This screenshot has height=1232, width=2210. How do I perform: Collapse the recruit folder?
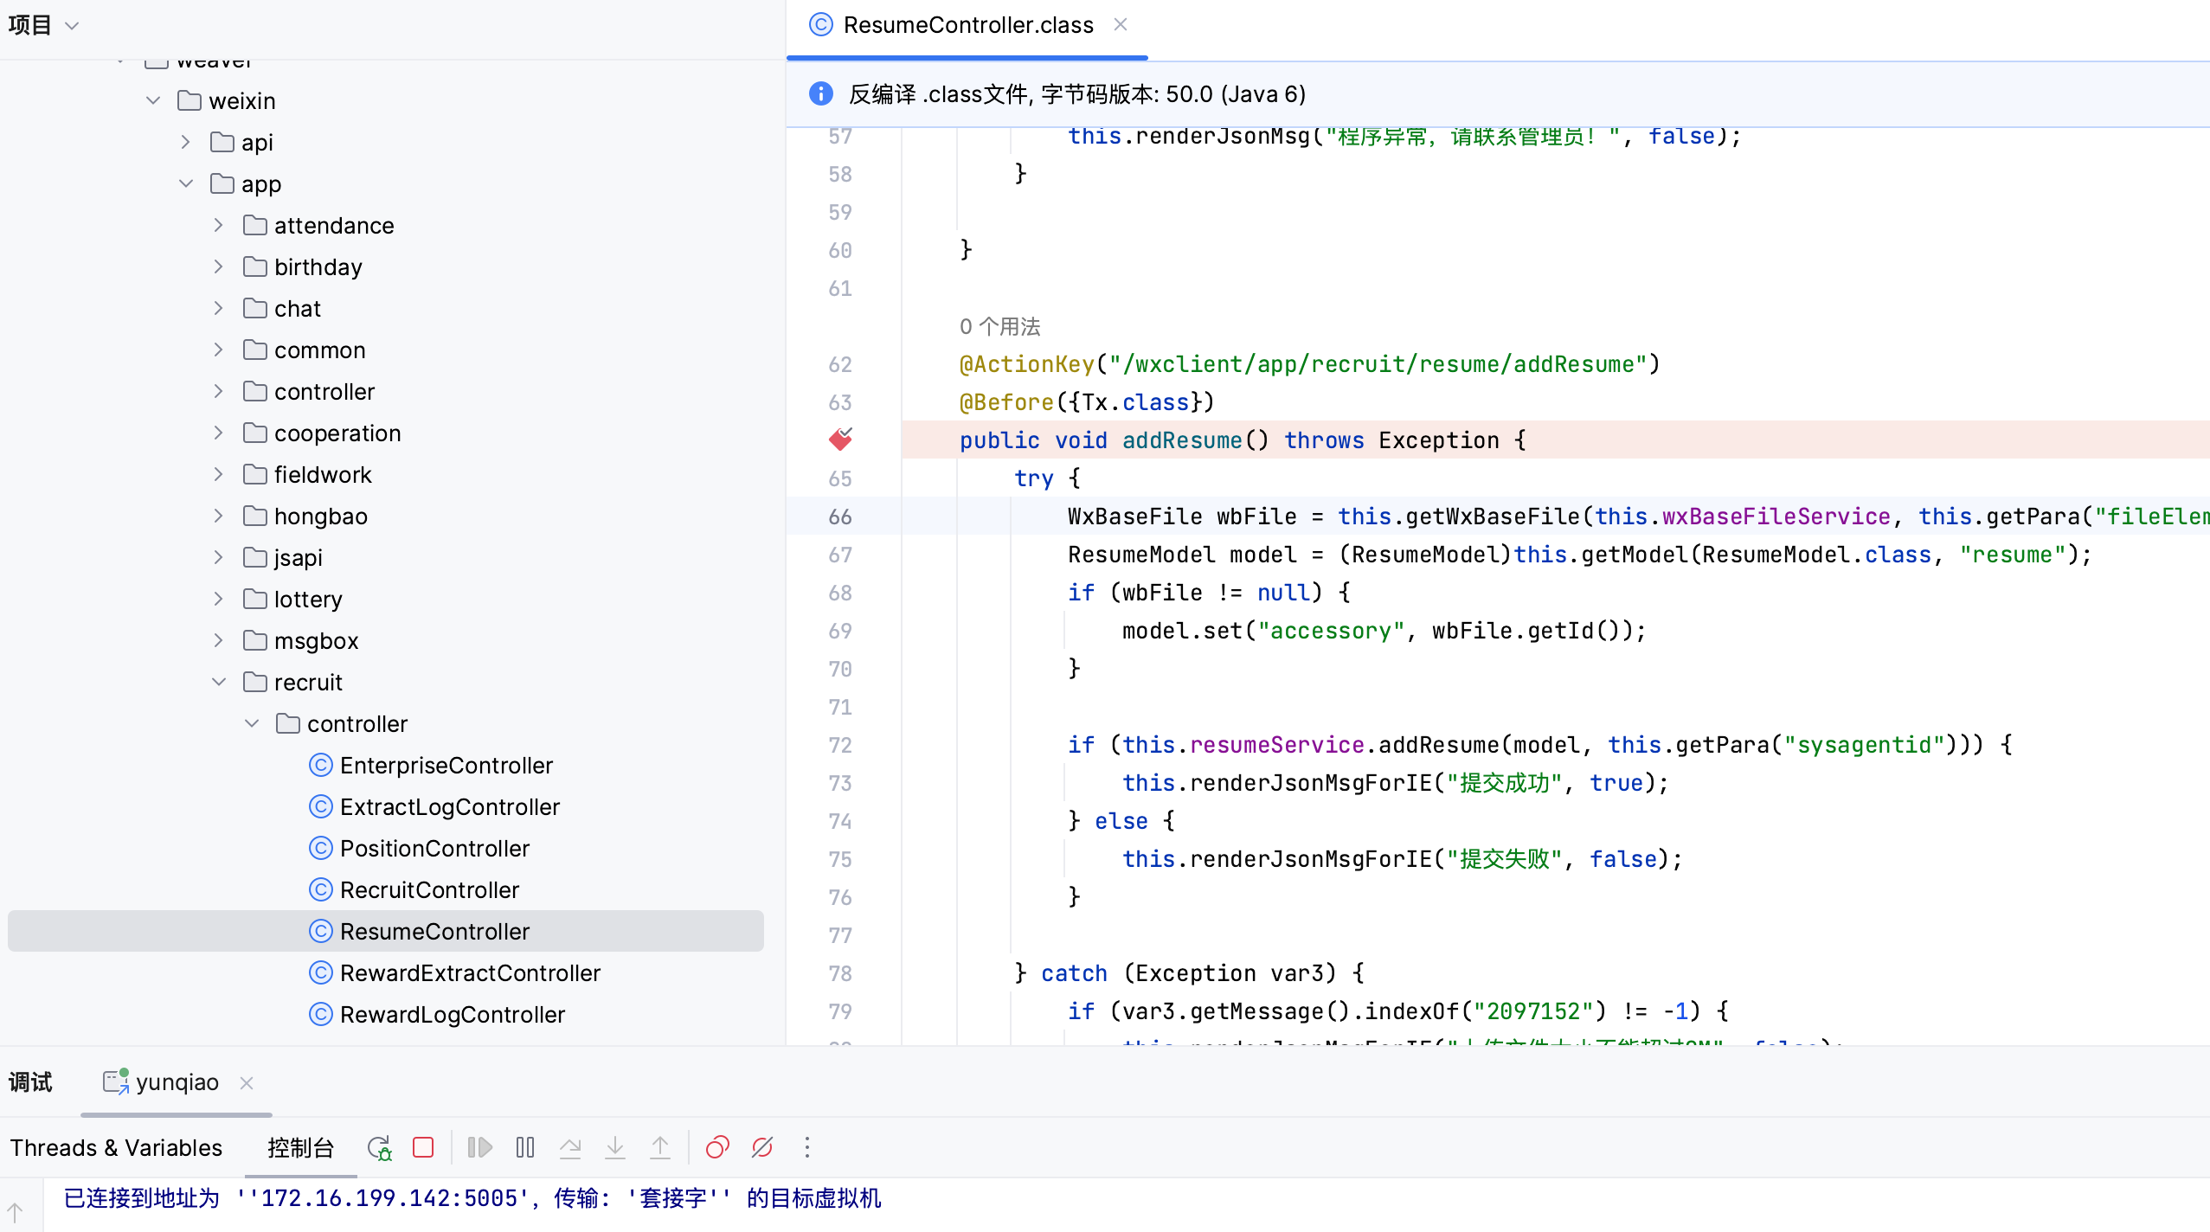click(219, 682)
